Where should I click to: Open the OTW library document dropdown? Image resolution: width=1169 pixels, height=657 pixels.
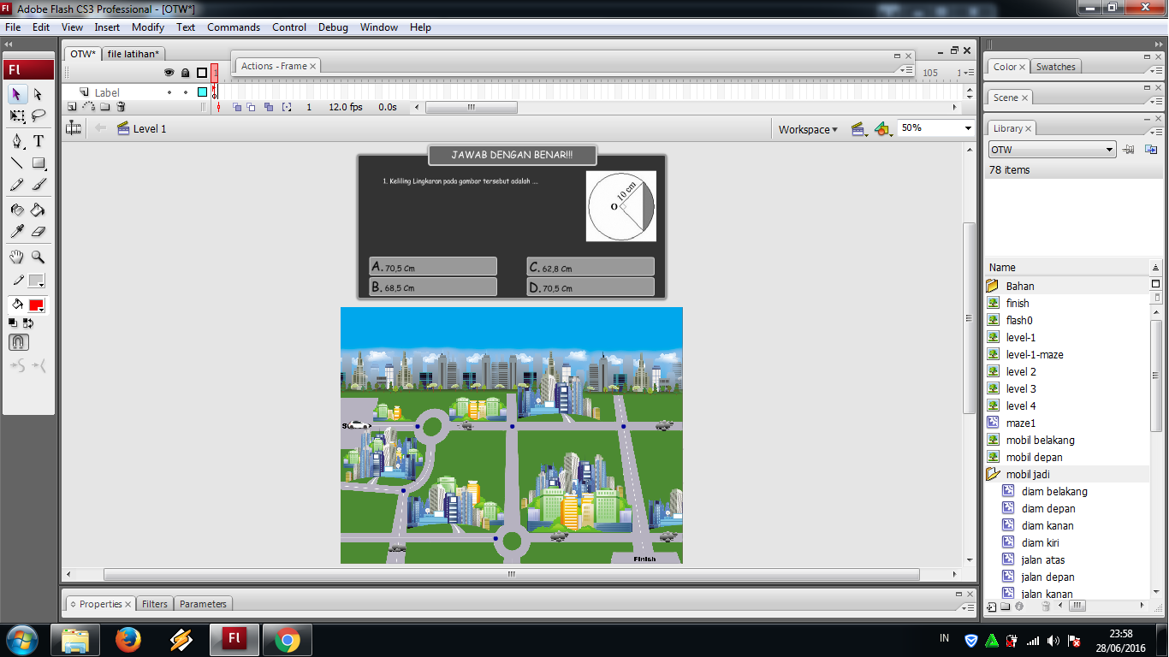point(1052,150)
